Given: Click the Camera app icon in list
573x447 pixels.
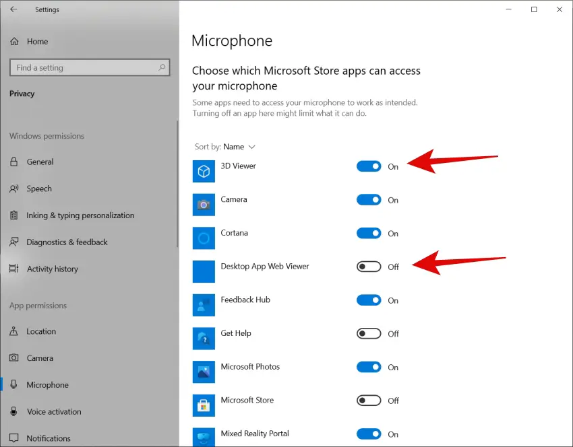Looking at the screenshot, I should 204,205.
